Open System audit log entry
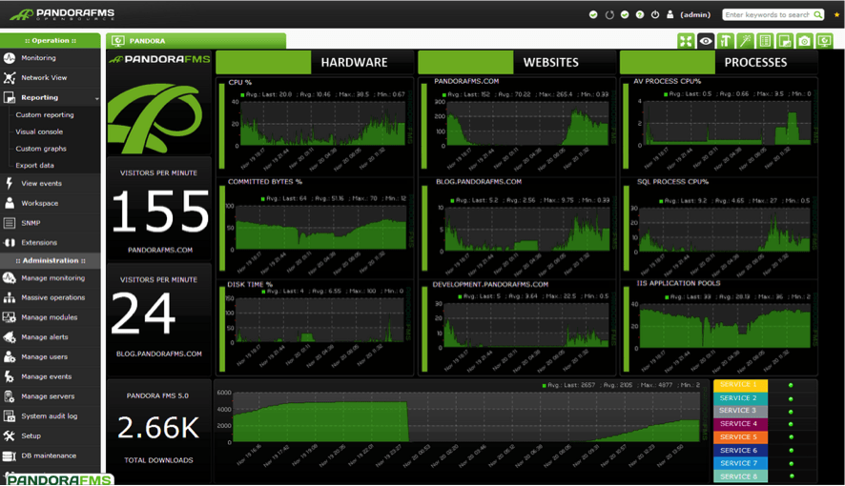The image size is (845, 486). coord(51,416)
